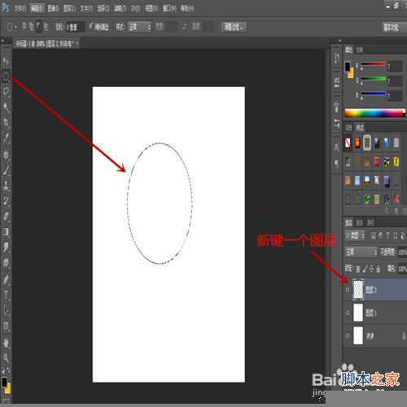Select the Horizontal Type tool
This screenshot has height=407, width=407.
[6, 295]
